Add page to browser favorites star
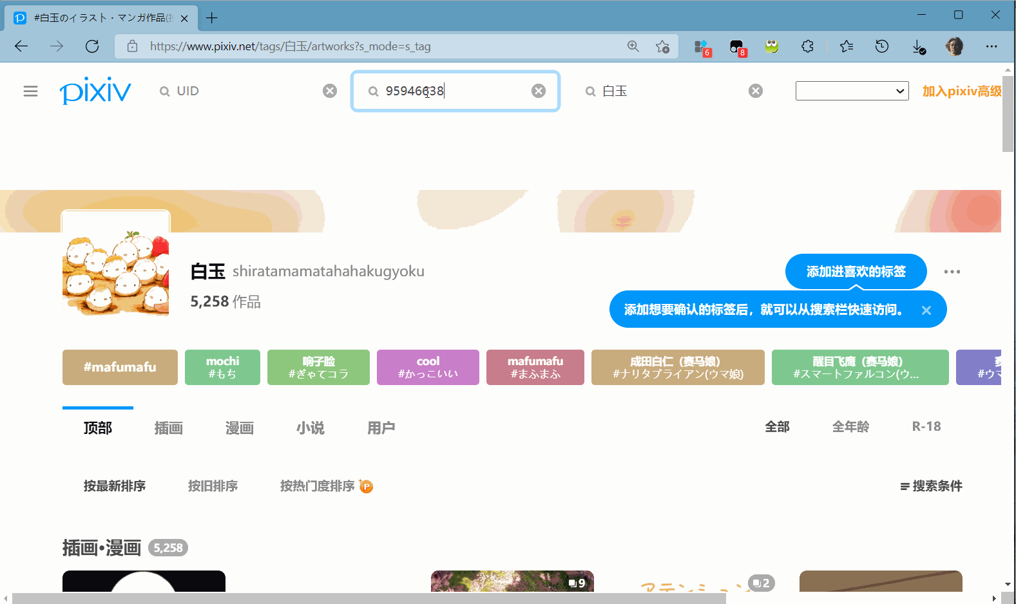The height and width of the screenshot is (604, 1016). click(x=662, y=46)
